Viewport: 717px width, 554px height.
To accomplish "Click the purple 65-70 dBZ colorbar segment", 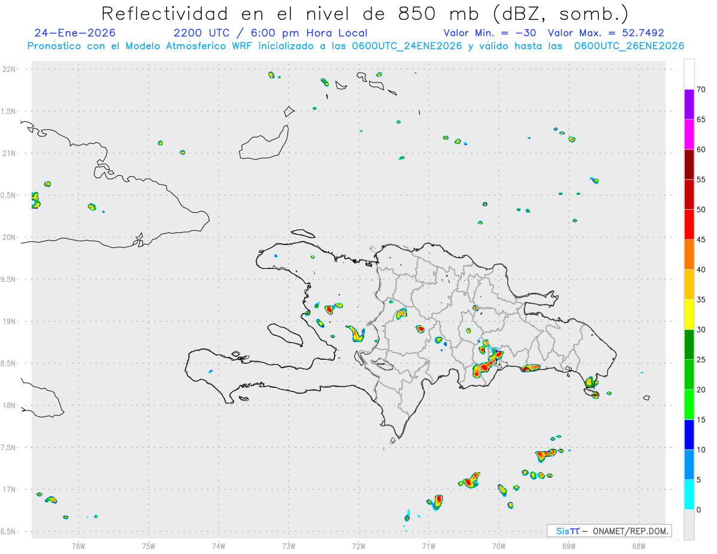I will pyautogui.click(x=689, y=105).
